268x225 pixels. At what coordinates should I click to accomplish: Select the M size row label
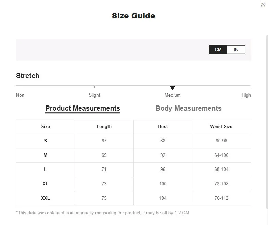click(x=46, y=155)
